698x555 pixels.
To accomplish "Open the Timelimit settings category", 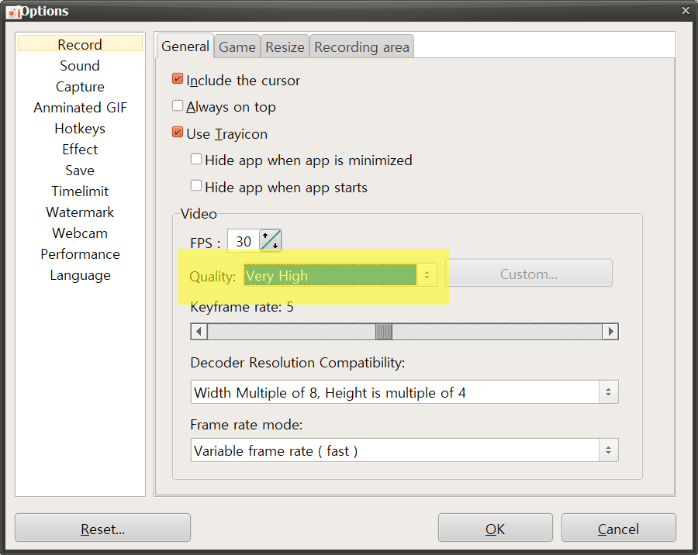I will point(80,191).
